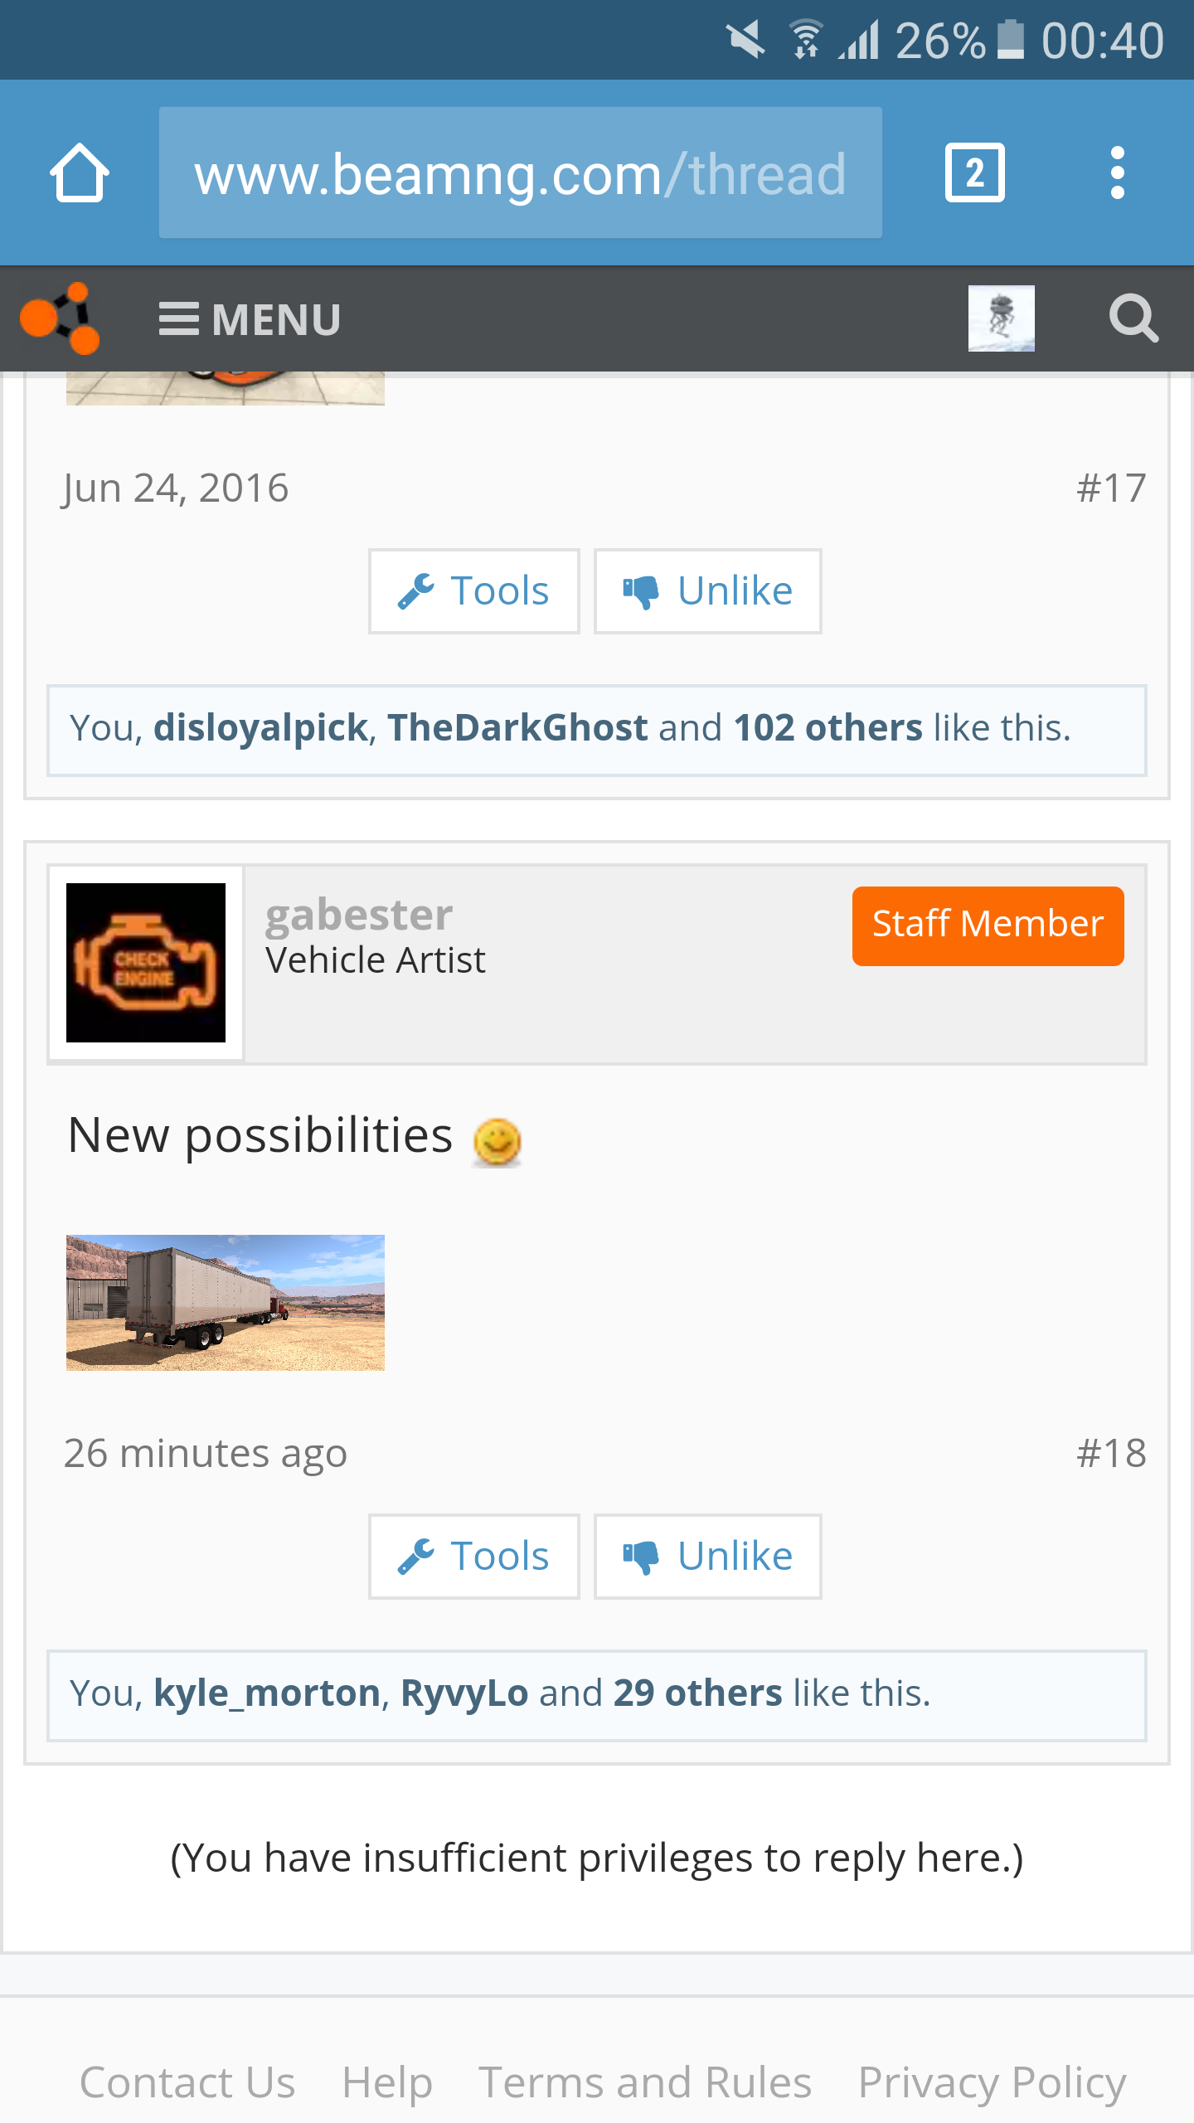Open Tools on post #18
This screenshot has width=1194, height=2123.
pos(473,1557)
